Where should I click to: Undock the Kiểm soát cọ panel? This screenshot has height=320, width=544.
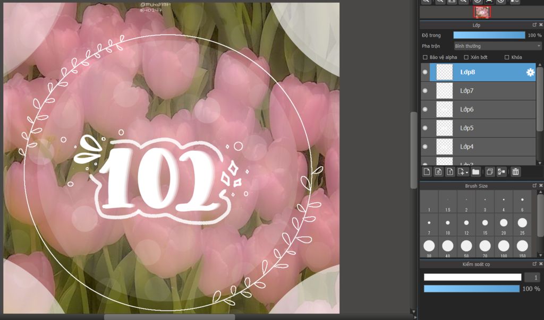coord(534,264)
